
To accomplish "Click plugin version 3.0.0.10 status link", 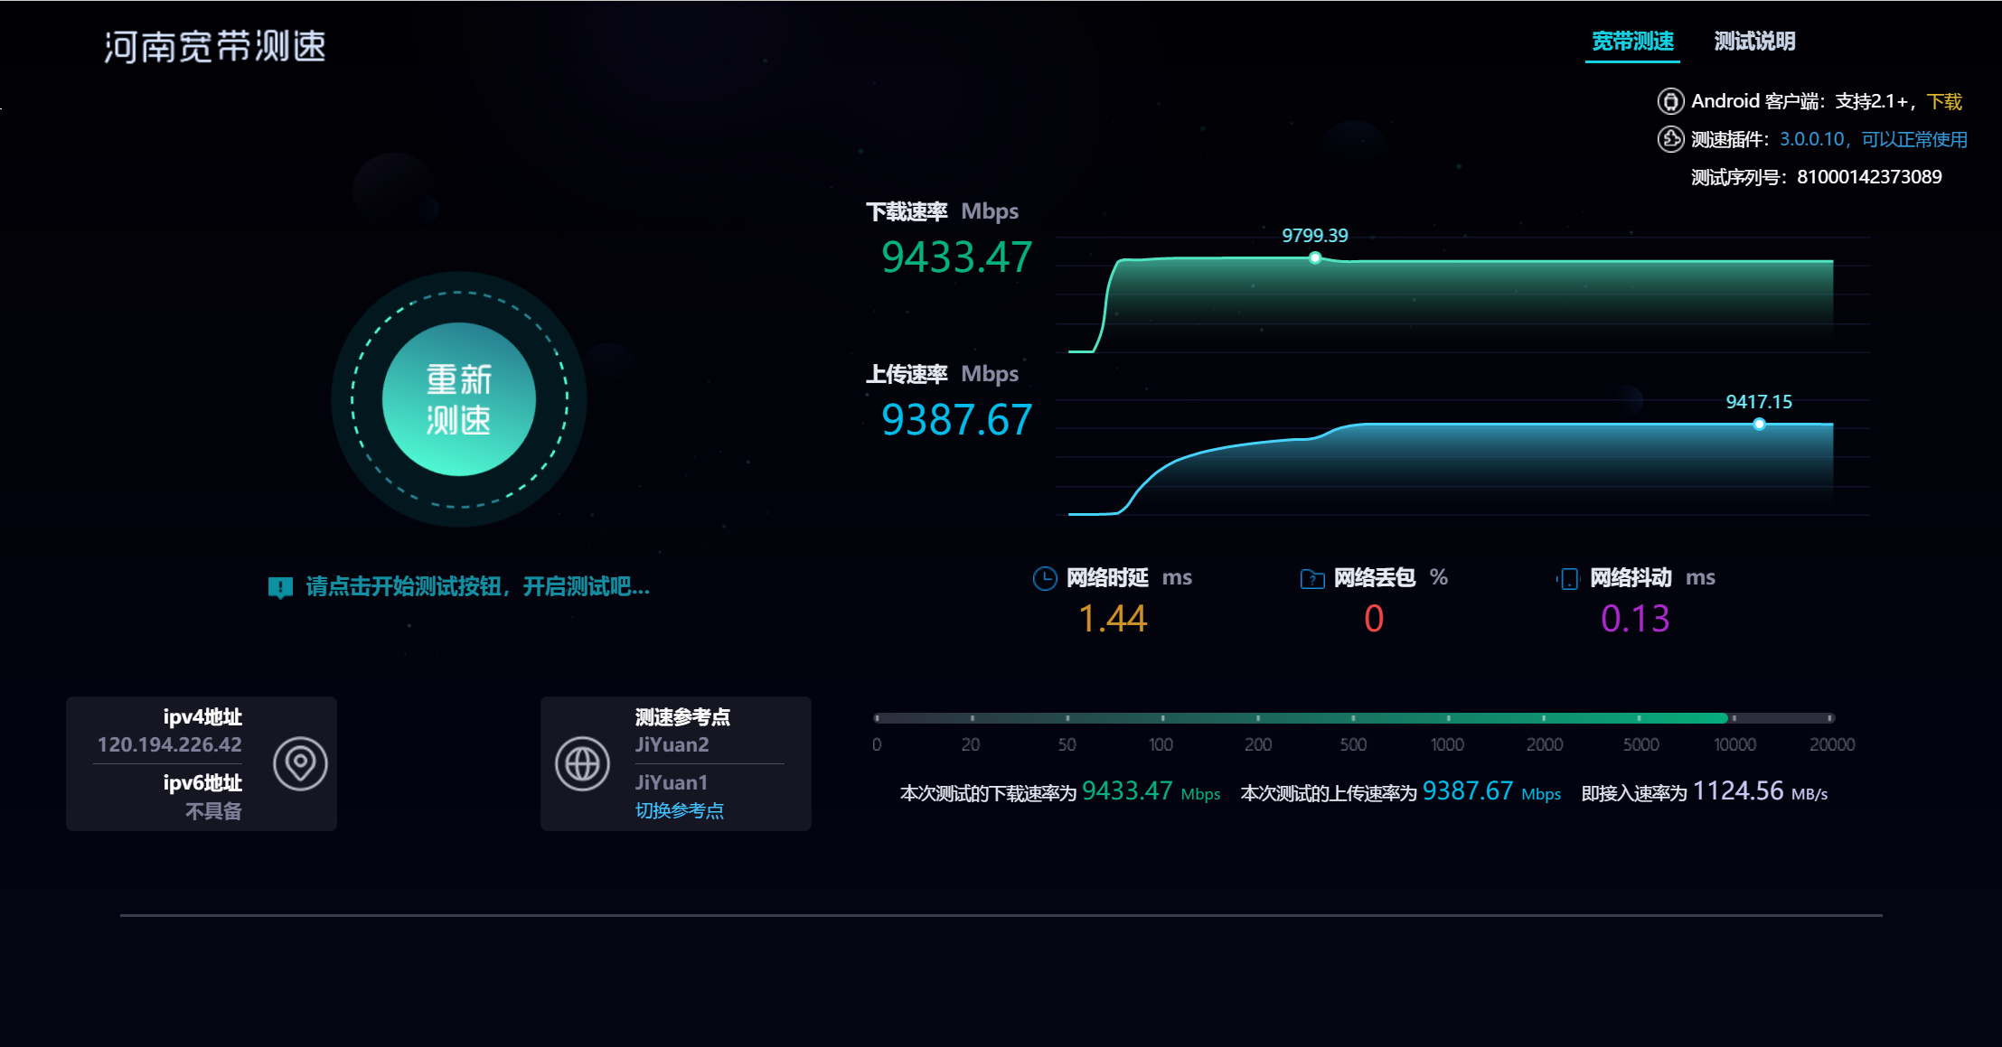I will coord(1873,139).
